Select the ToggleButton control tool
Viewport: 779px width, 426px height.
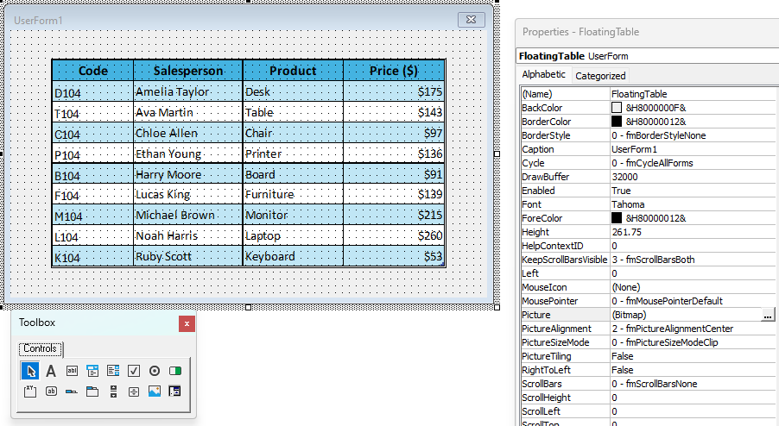click(x=174, y=371)
